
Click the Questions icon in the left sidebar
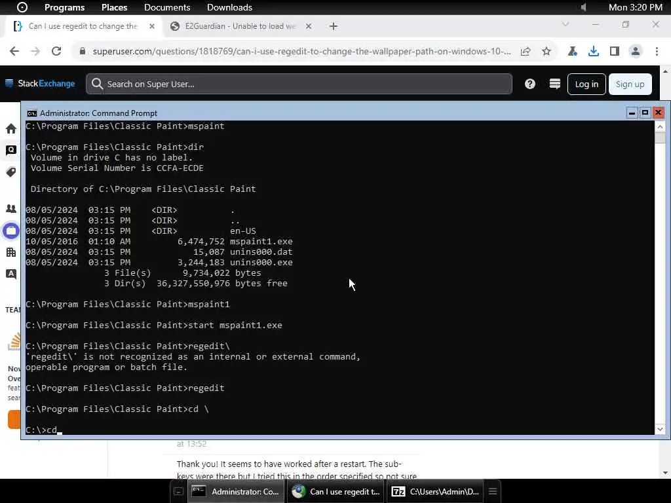(11, 150)
